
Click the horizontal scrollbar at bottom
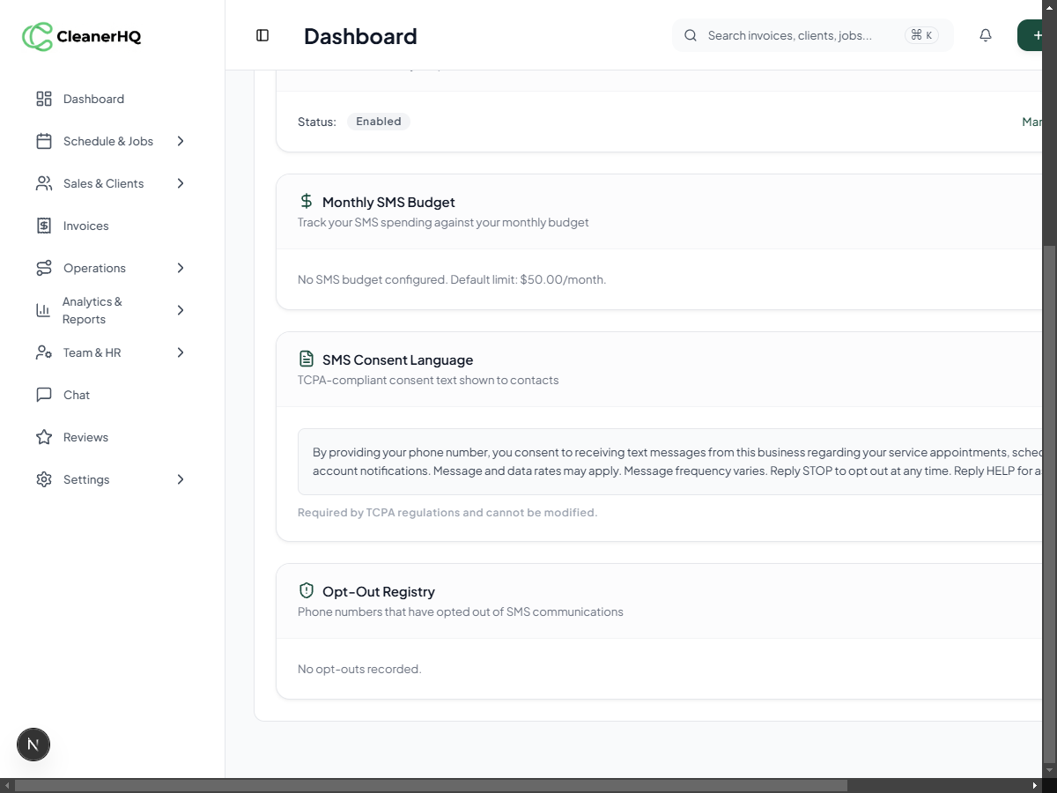click(x=432, y=785)
